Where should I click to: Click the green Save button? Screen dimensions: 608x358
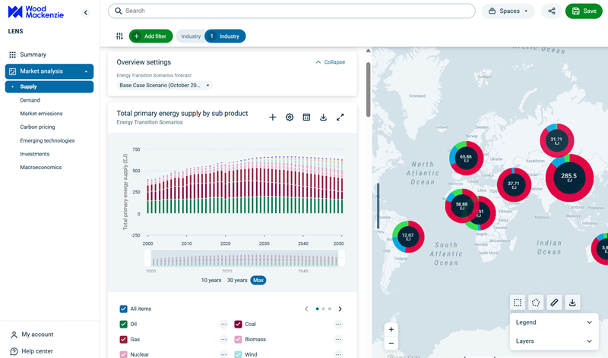pyautogui.click(x=584, y=11)
